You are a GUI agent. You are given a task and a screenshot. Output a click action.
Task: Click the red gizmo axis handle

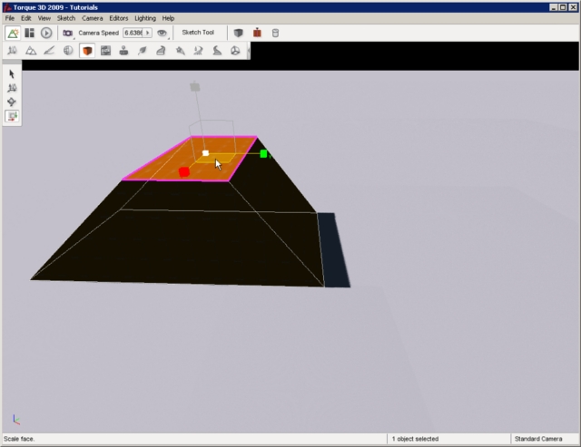point(184,171)
